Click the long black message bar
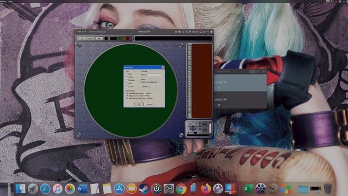Screen dimensions: 348x196 pyautogui.click(x=173, y=39)
